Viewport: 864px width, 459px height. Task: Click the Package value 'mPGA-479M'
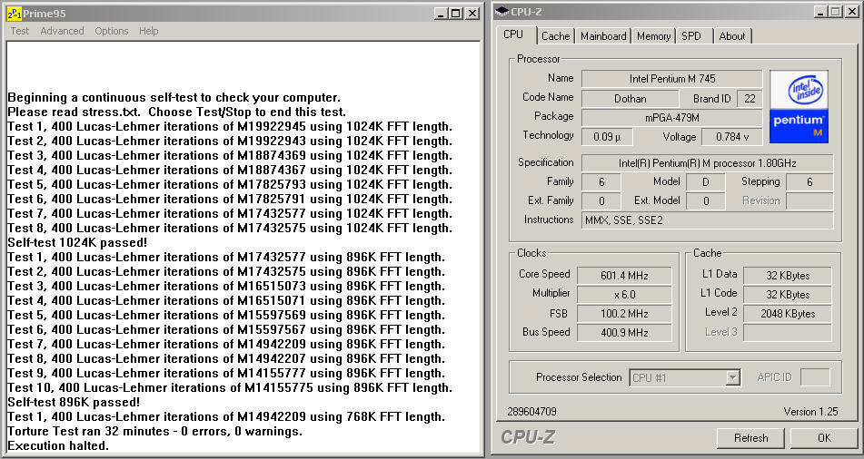click(671, 118)
